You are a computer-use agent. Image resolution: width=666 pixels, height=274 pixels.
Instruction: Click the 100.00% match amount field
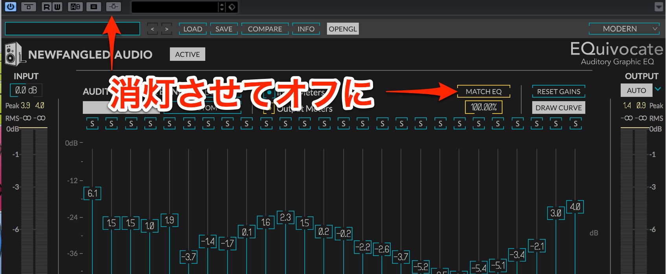[484, 107]
